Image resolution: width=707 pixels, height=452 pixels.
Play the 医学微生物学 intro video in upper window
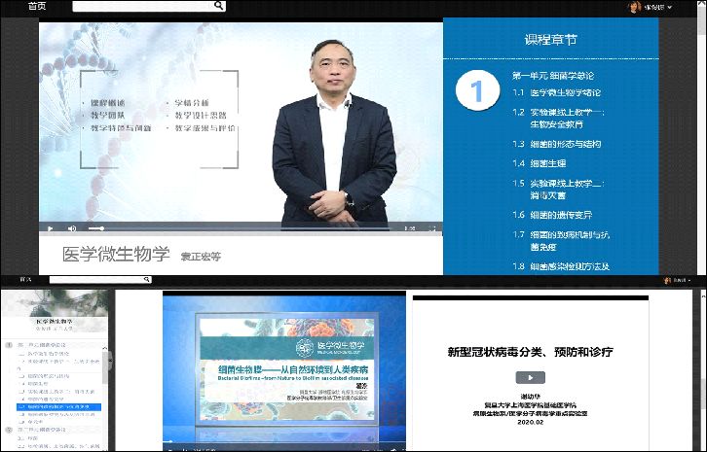coord(50,228)
